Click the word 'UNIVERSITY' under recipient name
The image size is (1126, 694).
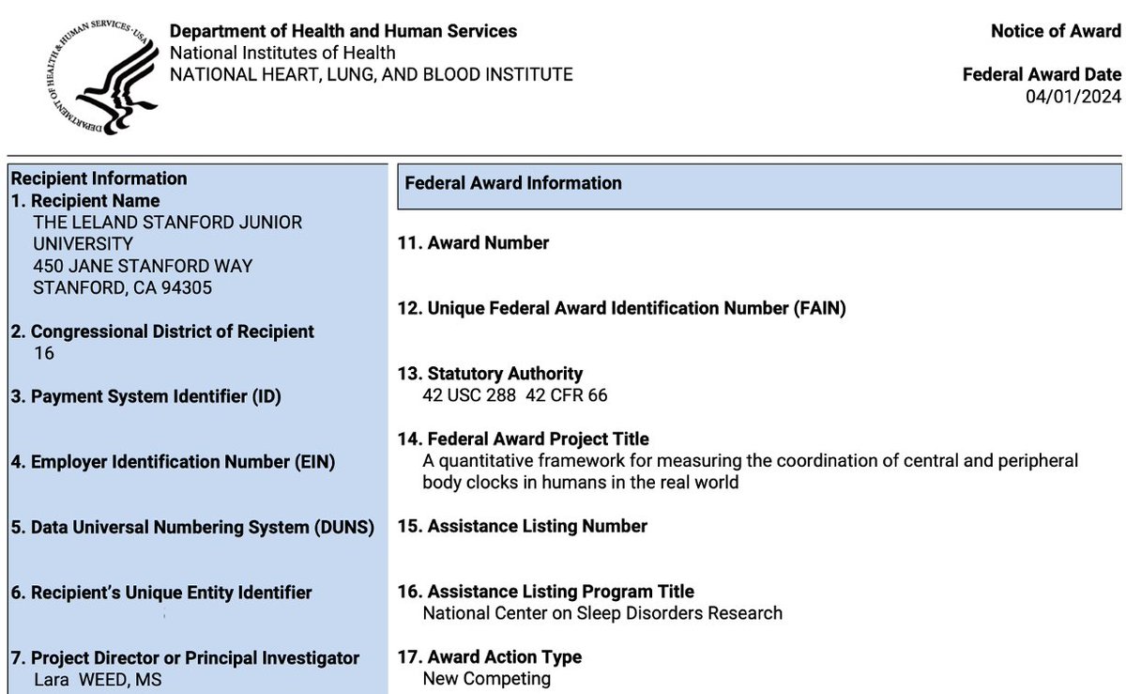(83, 244)
